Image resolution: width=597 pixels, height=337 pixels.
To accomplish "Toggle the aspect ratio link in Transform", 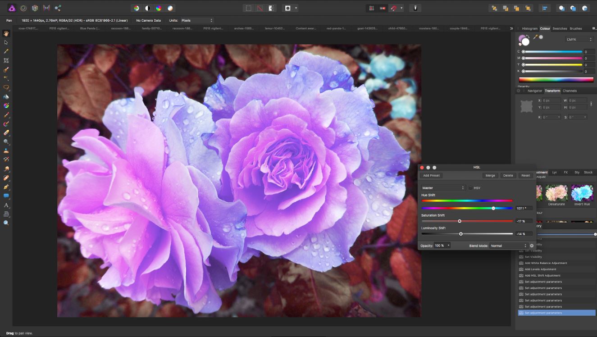I will (x=591, y=104).
